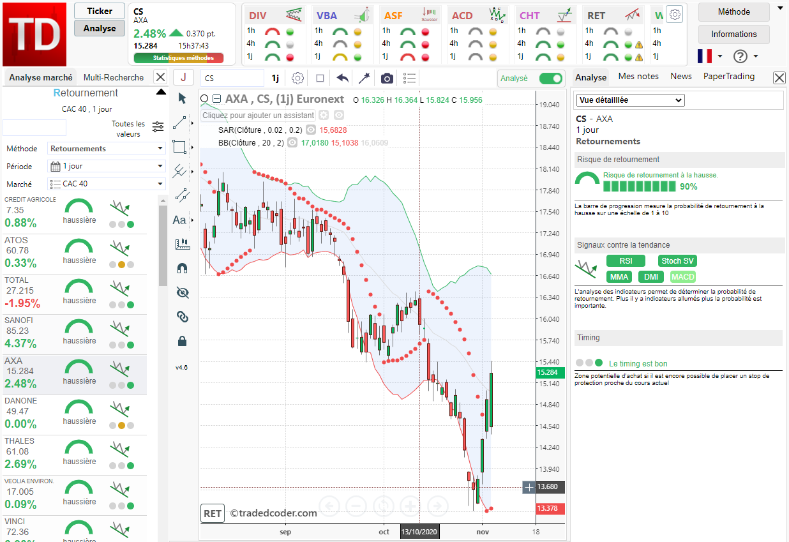Open the PaperTrading tab
The height and width of the screenshot is (542, 789).
729,76
